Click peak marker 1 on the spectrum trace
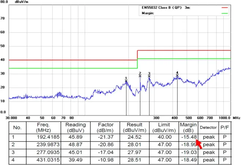This screenshot has height=165, width=242. (x=126, y=81)
